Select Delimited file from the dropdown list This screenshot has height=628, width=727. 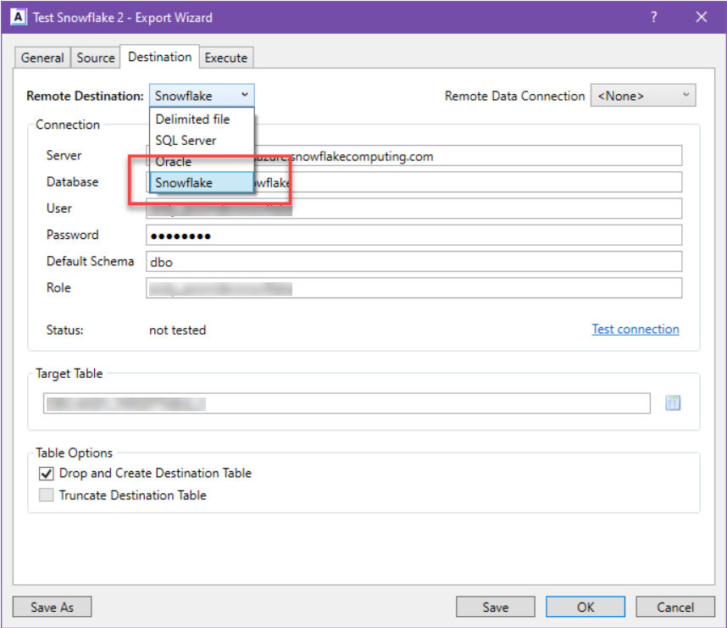tap(193, 119)
